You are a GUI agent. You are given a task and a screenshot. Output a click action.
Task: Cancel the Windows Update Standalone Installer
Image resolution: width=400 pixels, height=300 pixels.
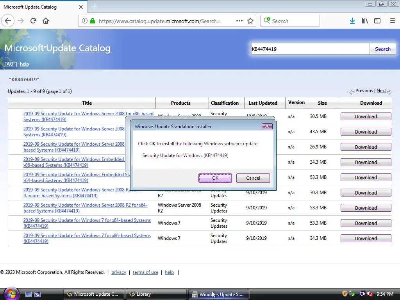pos(253,178)
